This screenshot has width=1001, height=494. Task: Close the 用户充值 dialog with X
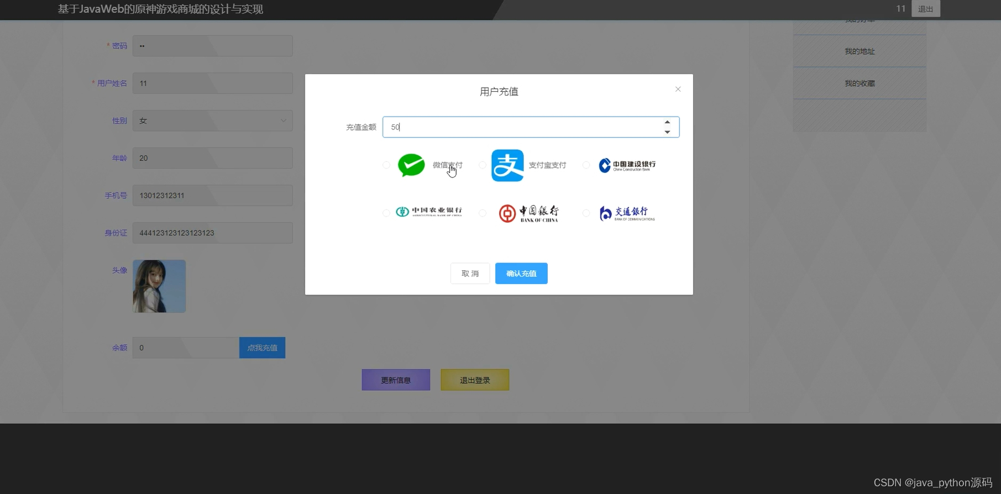pyautogui.click(x=678, y=89)
